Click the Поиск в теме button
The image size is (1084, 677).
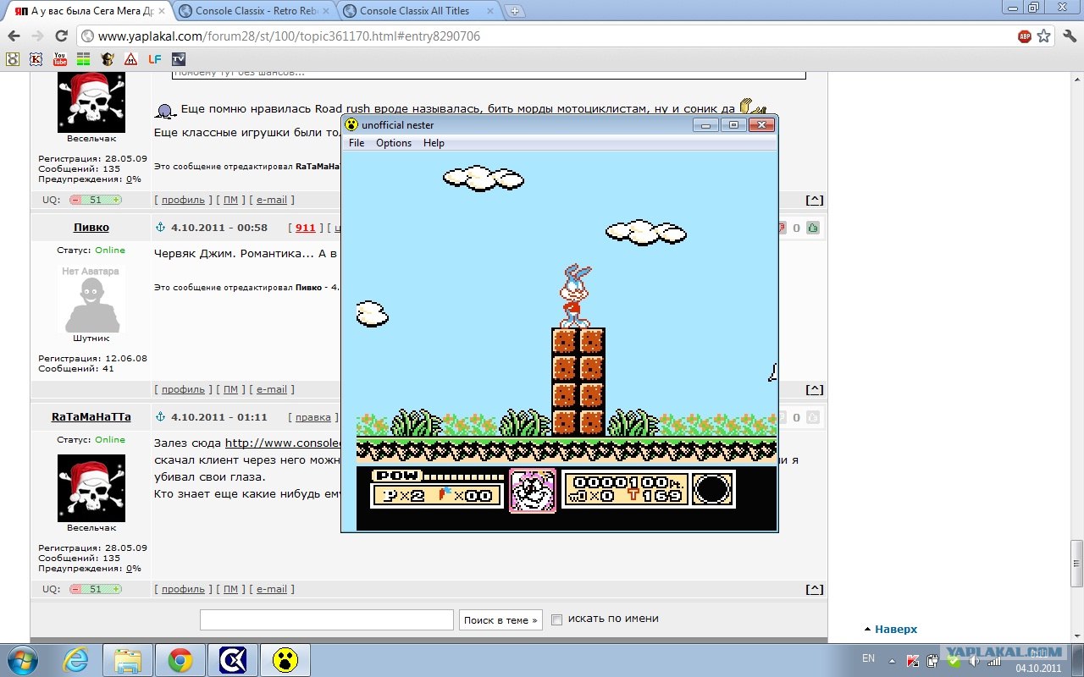coord(501,619)
